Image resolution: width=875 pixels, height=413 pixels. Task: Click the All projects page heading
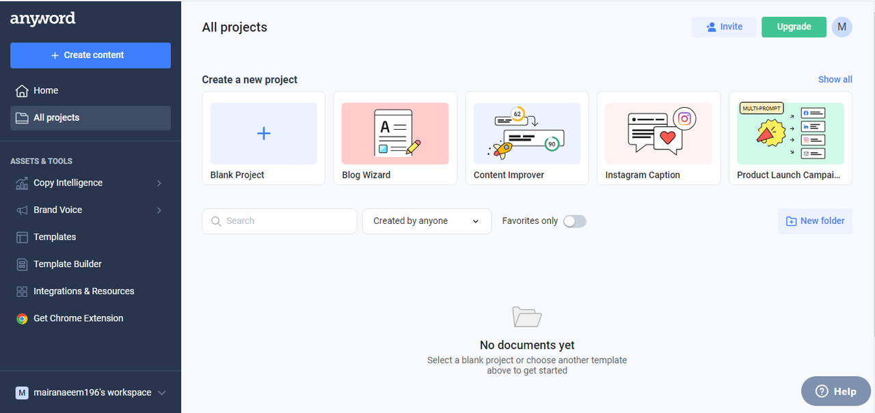[234, 27]
